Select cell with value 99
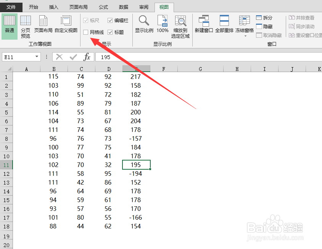322x249 pixels. tap(81, 85)
